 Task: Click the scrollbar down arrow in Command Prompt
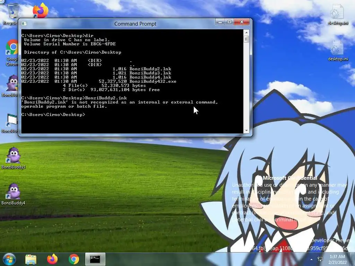tap(246, 131)
